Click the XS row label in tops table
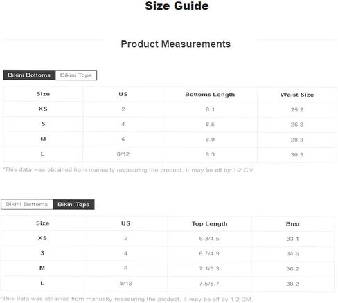 point(42,238)
